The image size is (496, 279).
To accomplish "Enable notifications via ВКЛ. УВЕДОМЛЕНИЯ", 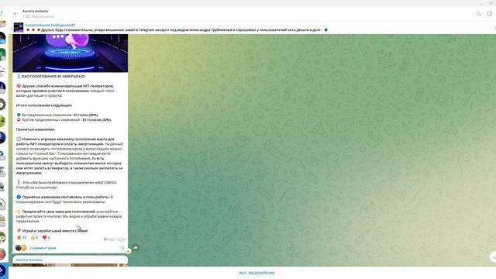I will click(x=257, y=273).
